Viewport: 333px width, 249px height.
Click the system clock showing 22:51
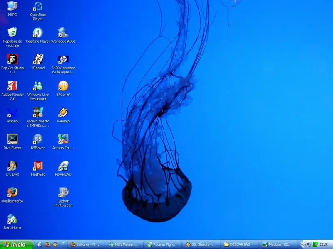(324, 244)
